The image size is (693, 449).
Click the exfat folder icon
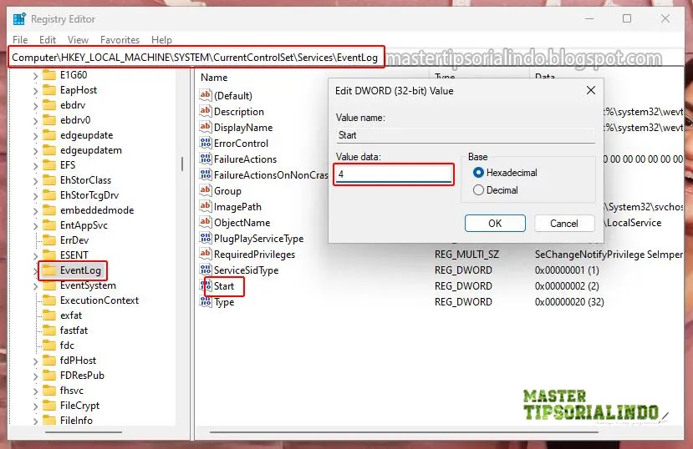pyautogui.click(x=49, y=315)
